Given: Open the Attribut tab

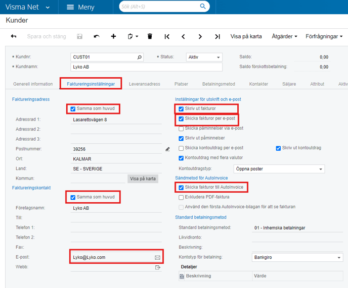Looking at the screenshot, I should click(317, 84).
